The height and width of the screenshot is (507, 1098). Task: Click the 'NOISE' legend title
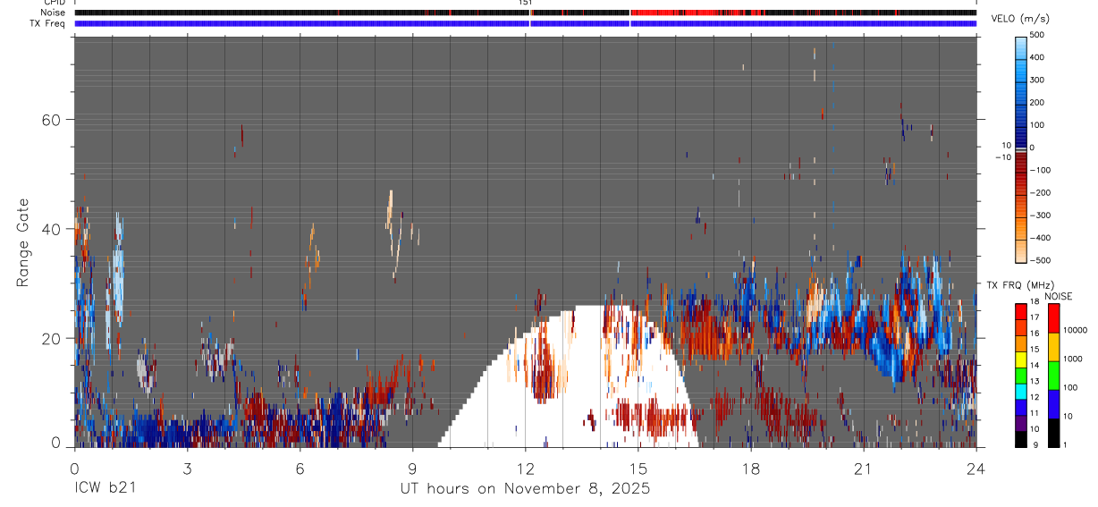click(1058, 296)
